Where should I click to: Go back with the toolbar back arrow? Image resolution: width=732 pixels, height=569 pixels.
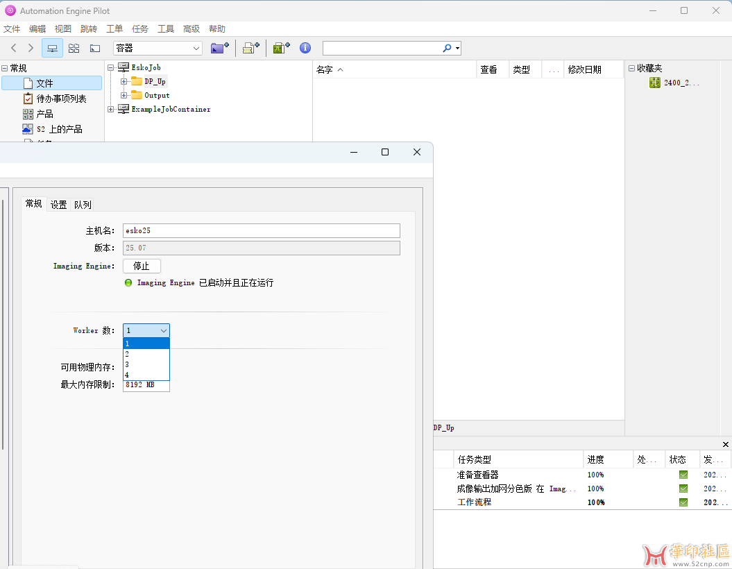pos(14,48)
